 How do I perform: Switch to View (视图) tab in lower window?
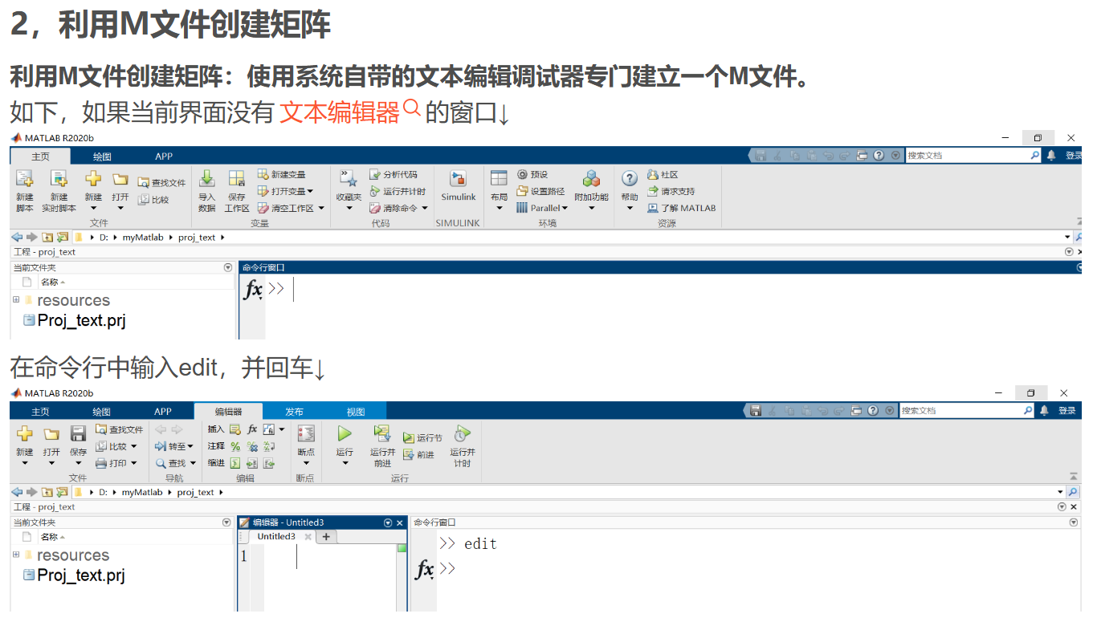point(356,412)
